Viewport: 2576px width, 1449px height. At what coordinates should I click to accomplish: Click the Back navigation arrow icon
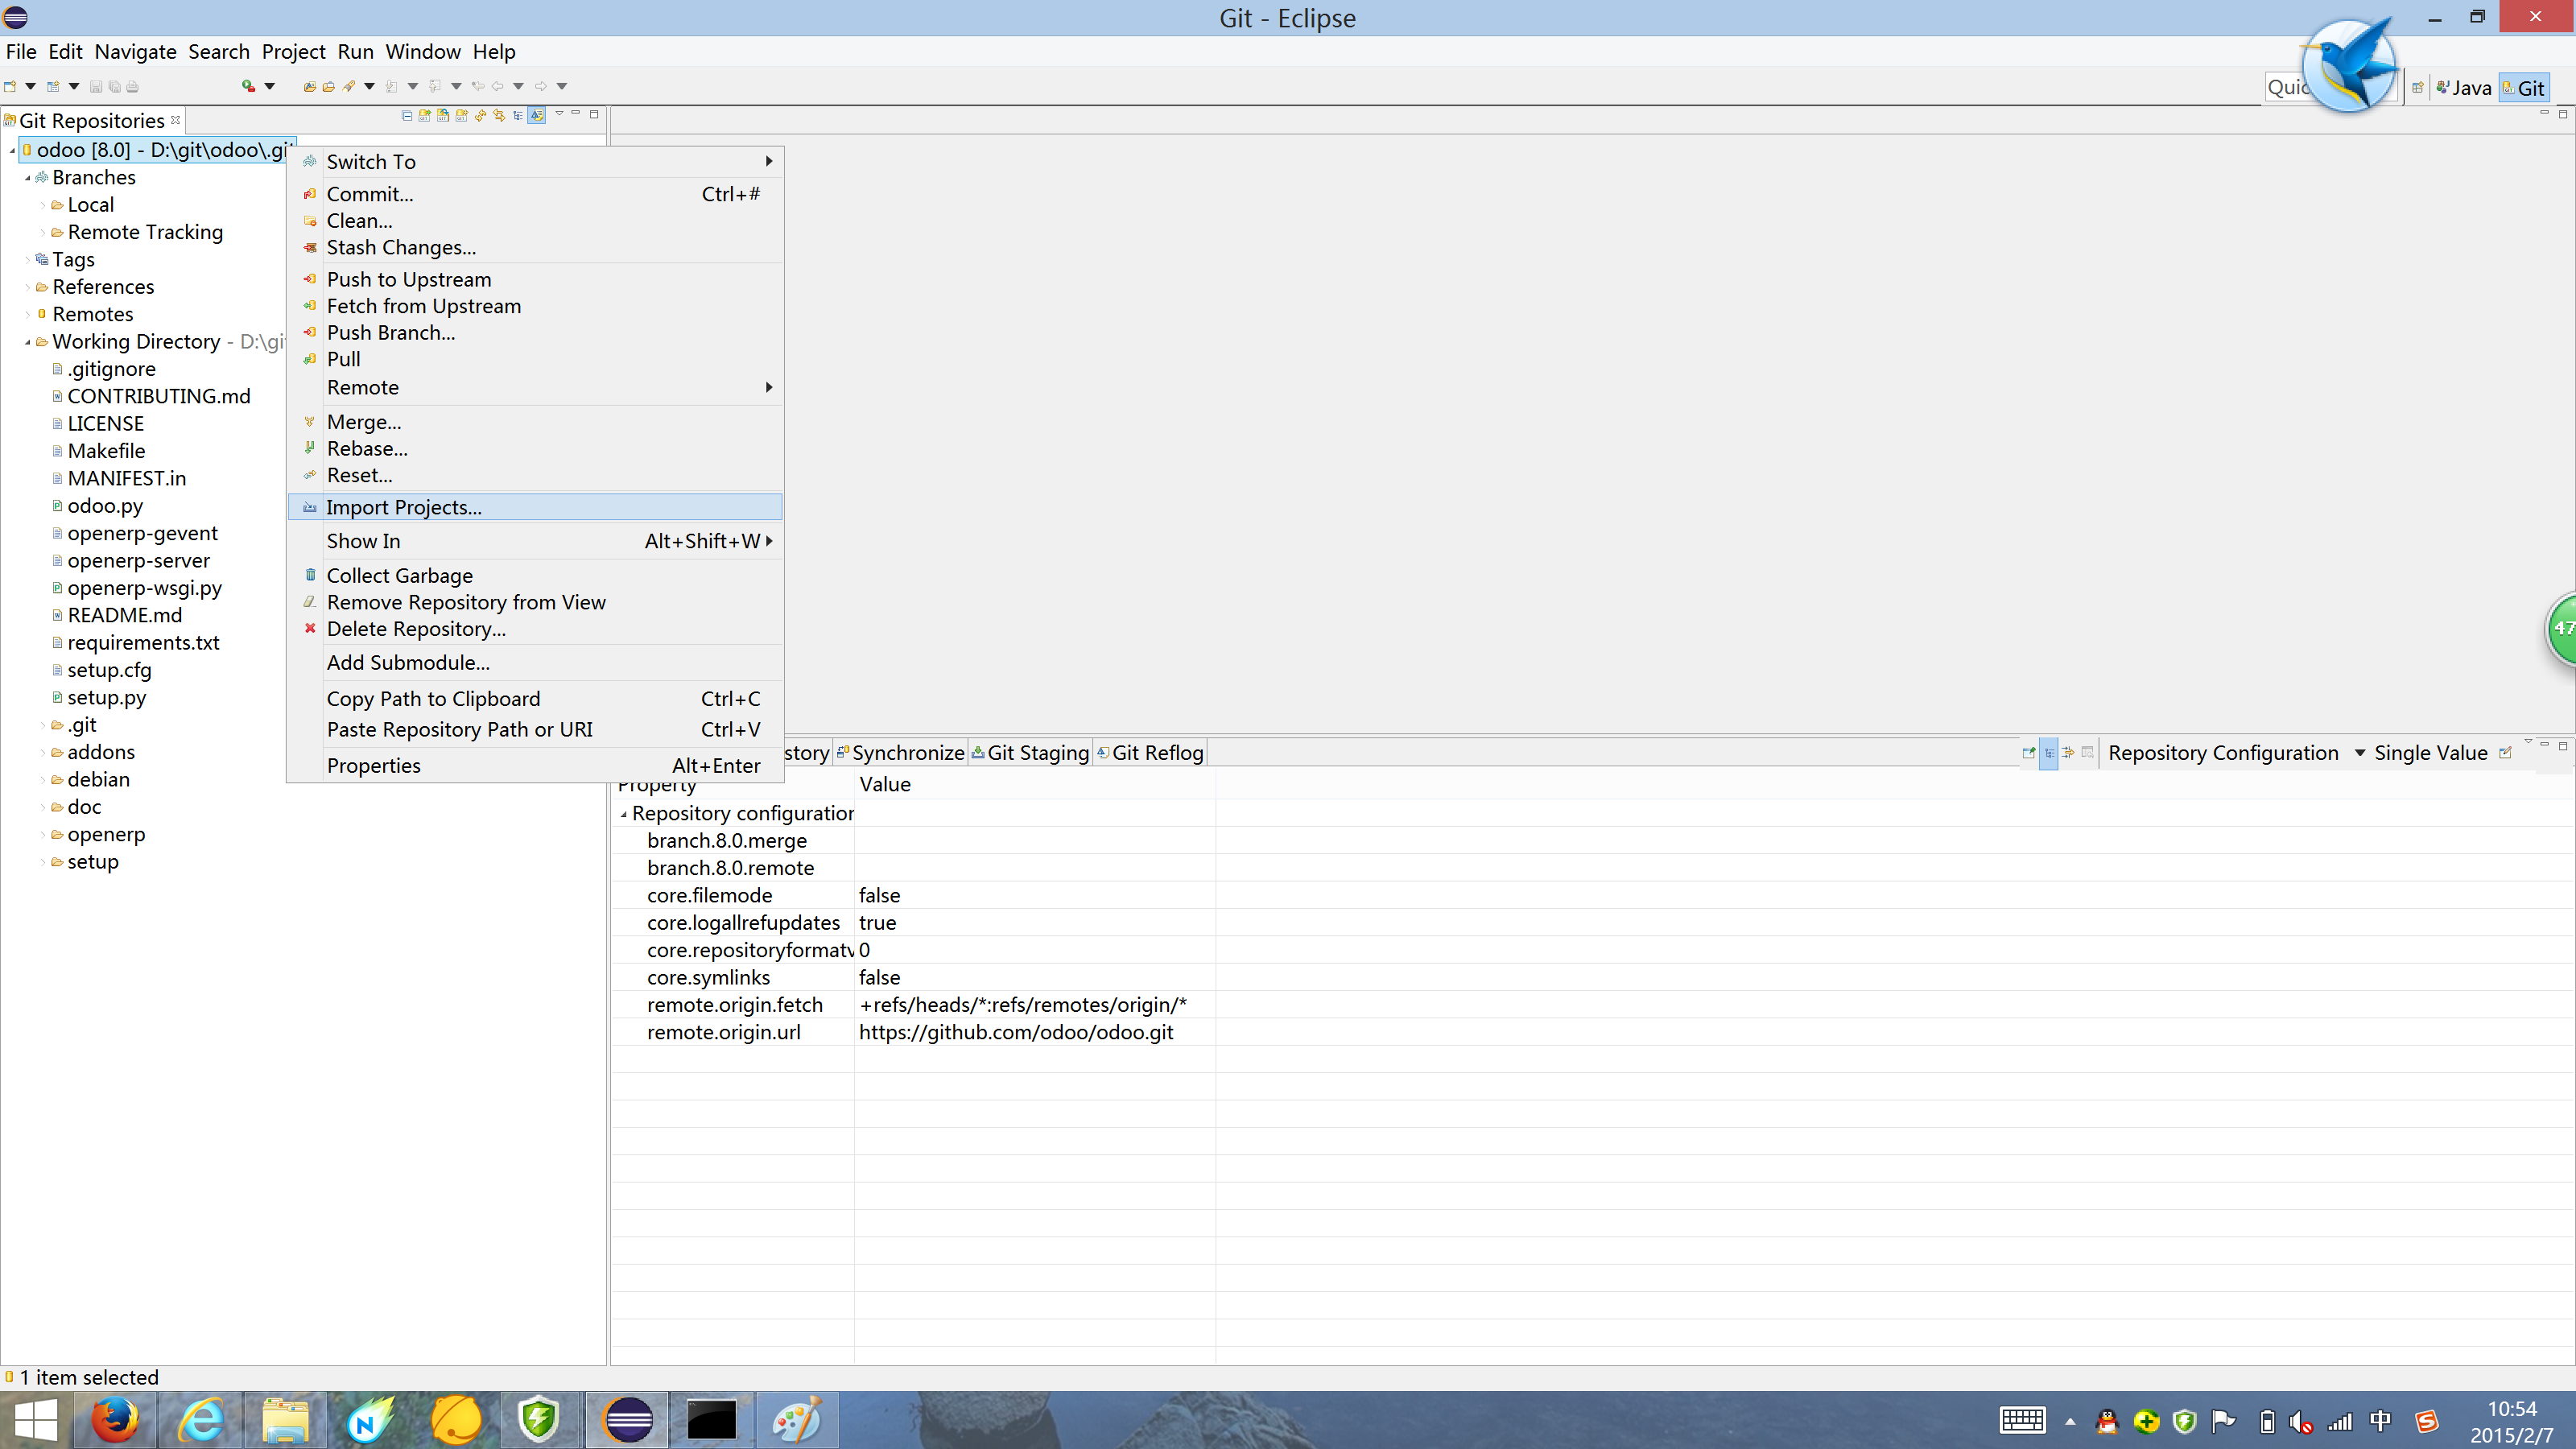(x=497, y=86)
